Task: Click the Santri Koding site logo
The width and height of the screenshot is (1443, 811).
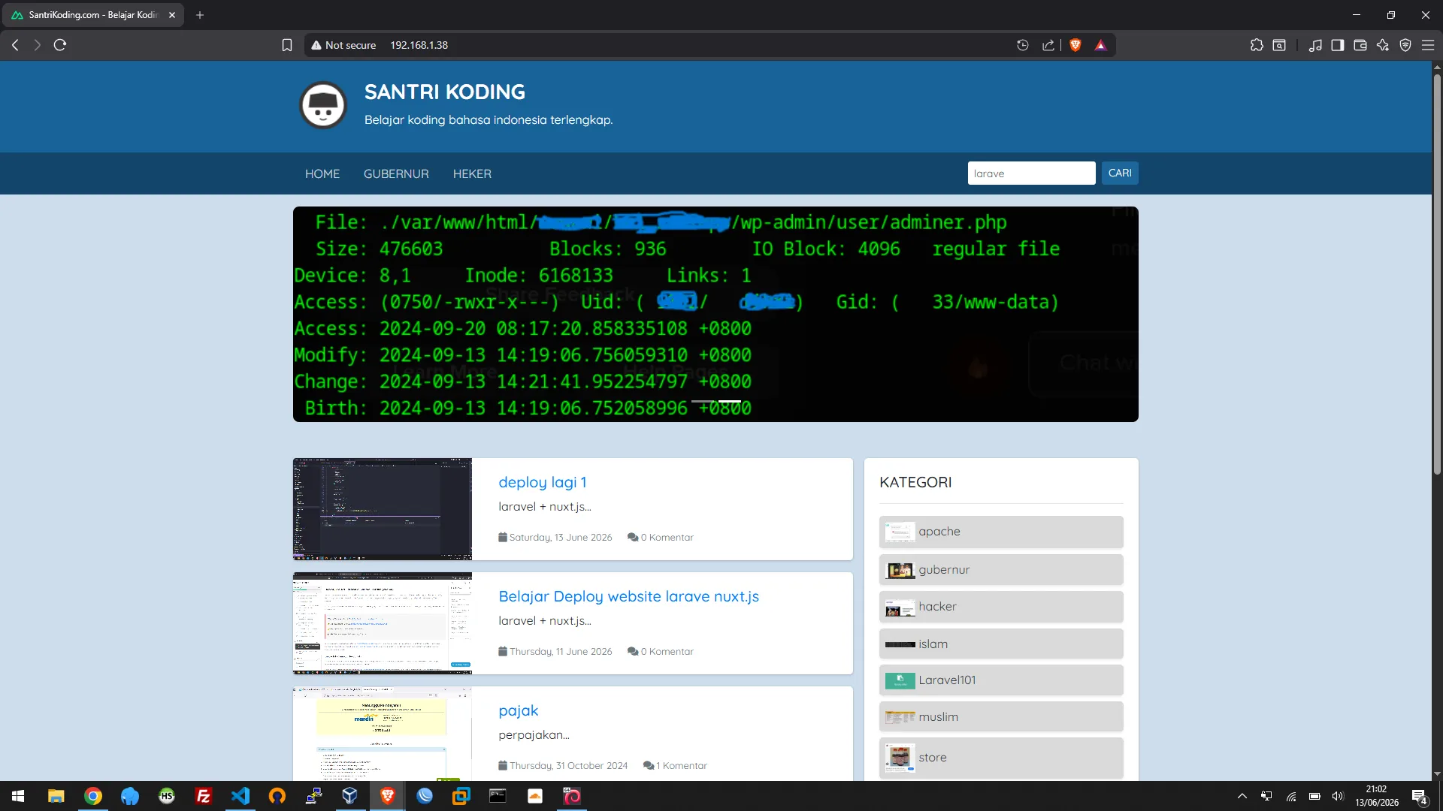Action: [323, 105]
